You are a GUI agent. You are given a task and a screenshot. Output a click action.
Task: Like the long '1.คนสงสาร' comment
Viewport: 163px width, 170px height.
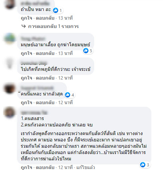[x=27, y=167]
